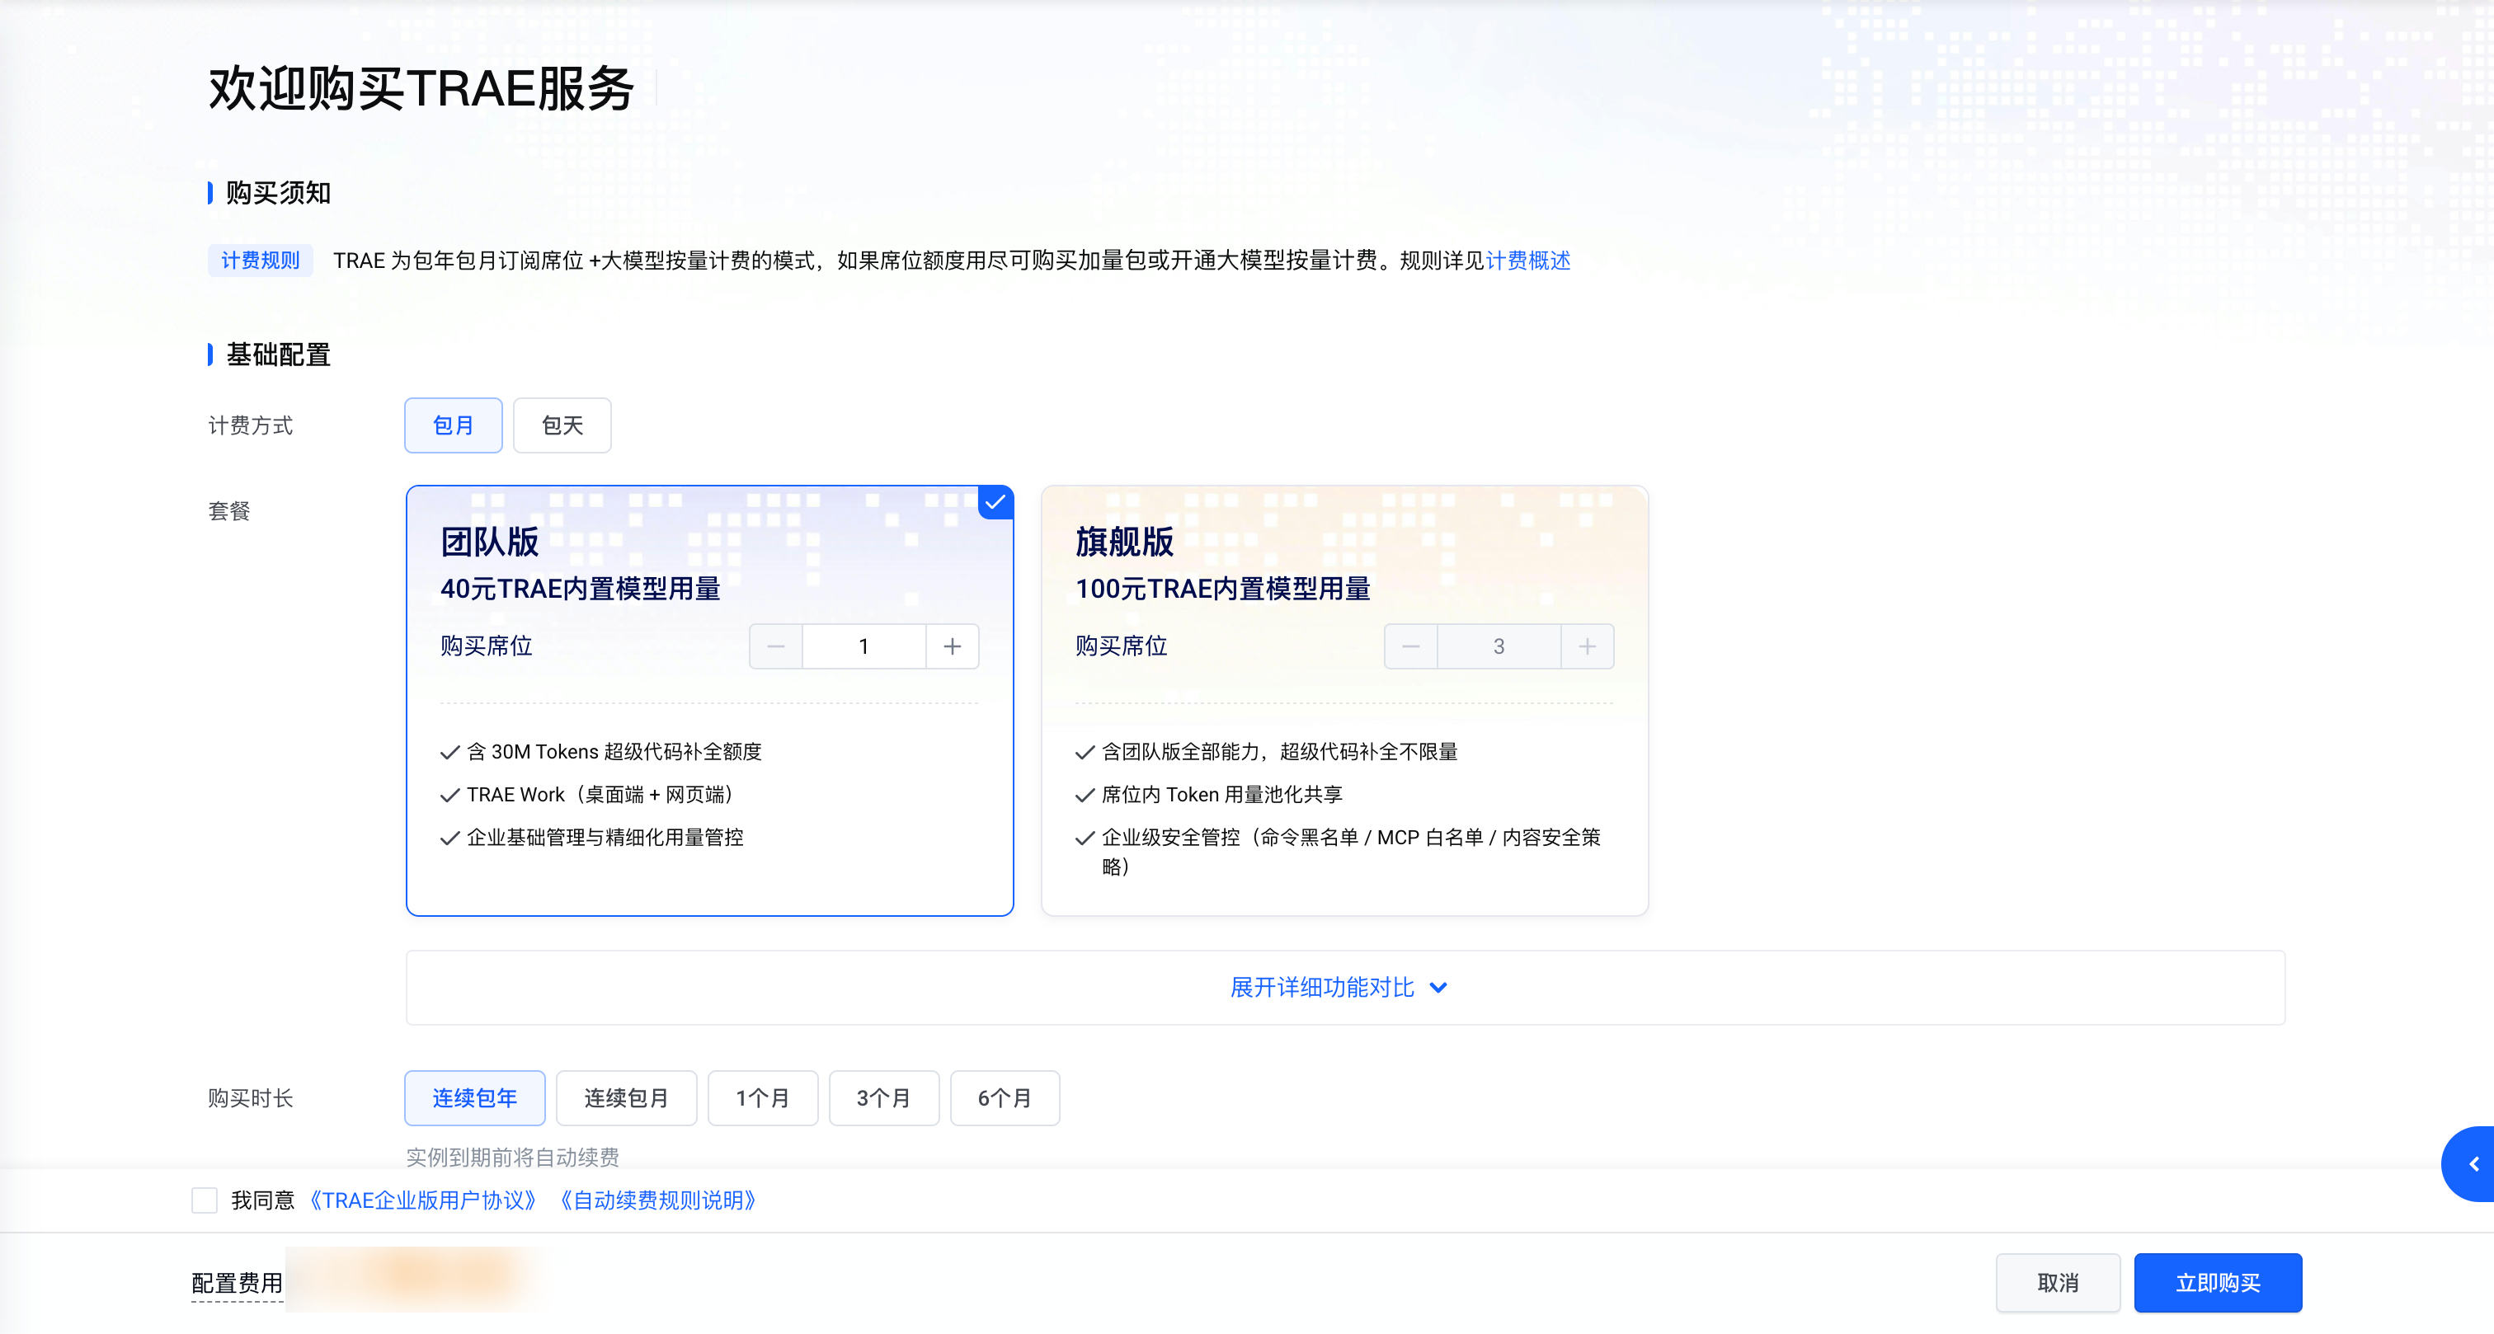Click chevron beside 展开详细功能对比
Screen dimensions: 2494x1334
pyautogui.click(x=1438, y=989)
